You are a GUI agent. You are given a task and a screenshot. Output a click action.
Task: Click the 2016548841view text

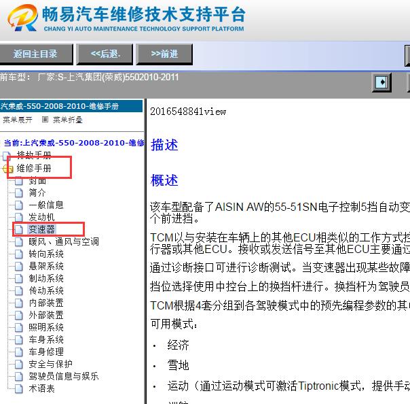point(188,112)
